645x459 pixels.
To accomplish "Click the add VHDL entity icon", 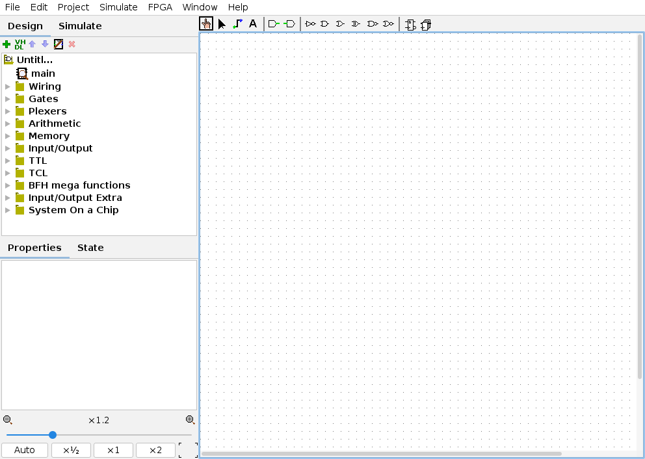I will click(19, 44).
